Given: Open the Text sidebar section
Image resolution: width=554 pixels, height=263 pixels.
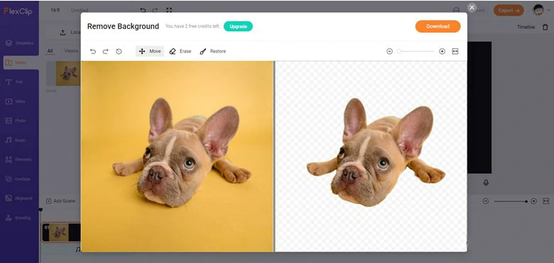Looking at the screenshot, I should [14, 82].
